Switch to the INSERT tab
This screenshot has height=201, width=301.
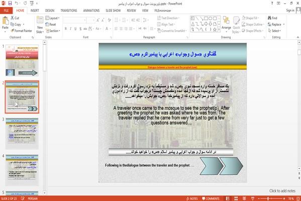pyautogui.click(x=35, y=11)
